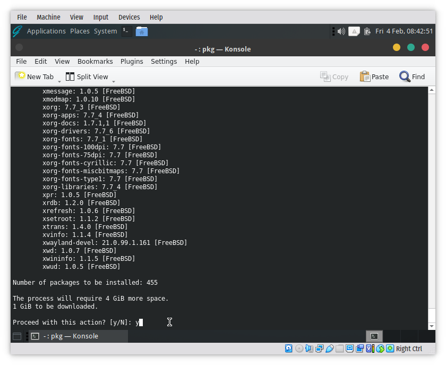The image size is (446, 365).
Task: Open the Applications menu in top panel
Action: 46,31
